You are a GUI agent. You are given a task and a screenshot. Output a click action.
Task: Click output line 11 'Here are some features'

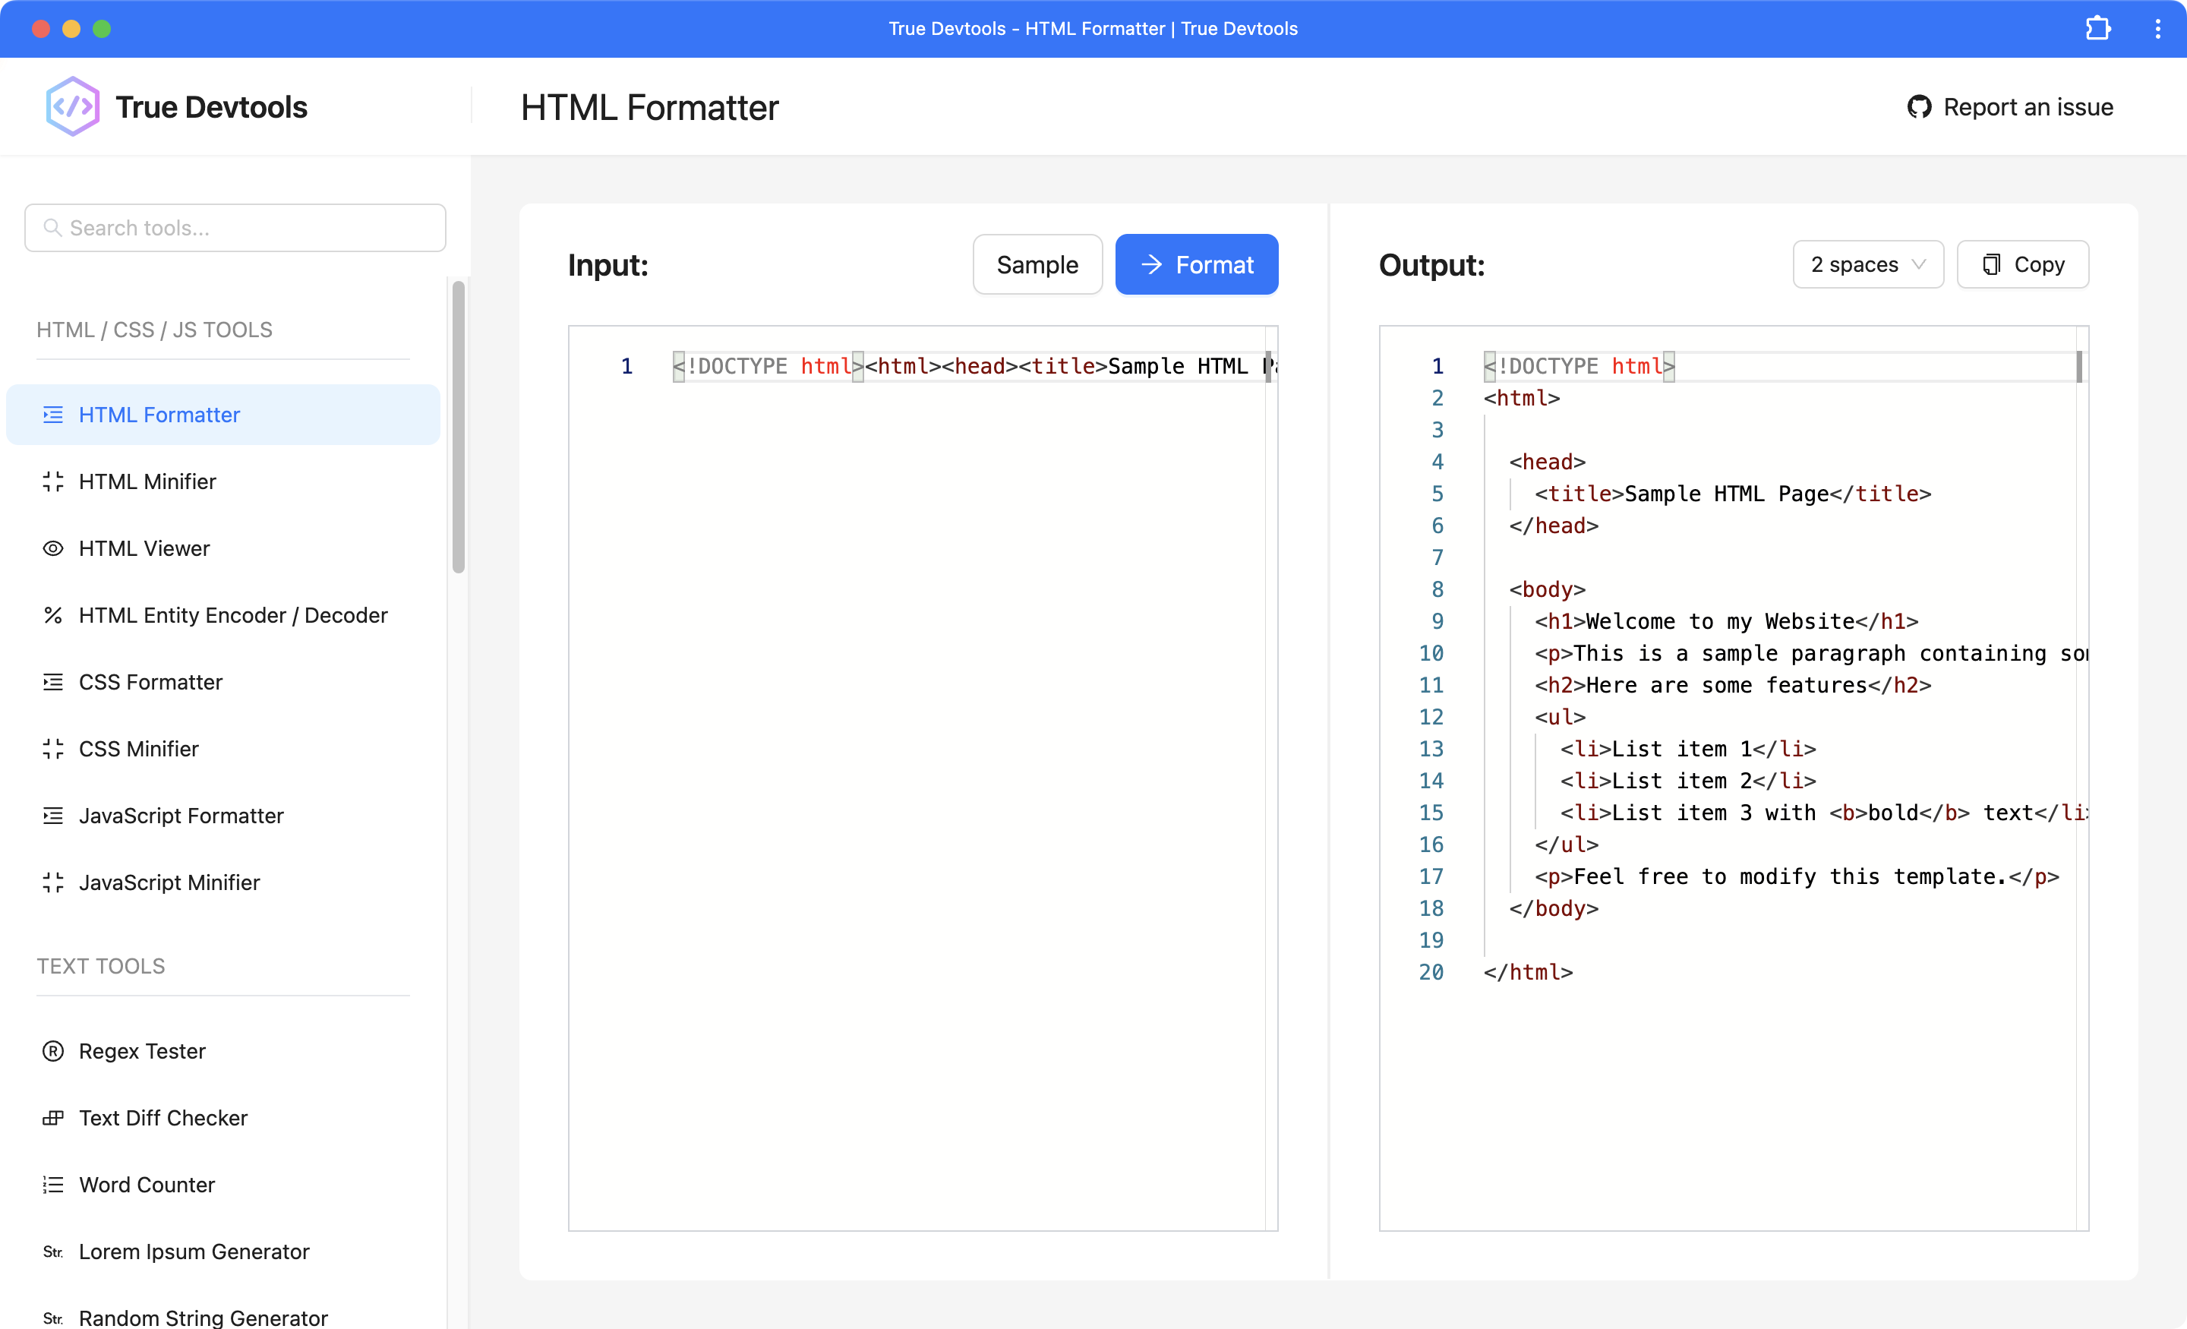point(1733,685)
